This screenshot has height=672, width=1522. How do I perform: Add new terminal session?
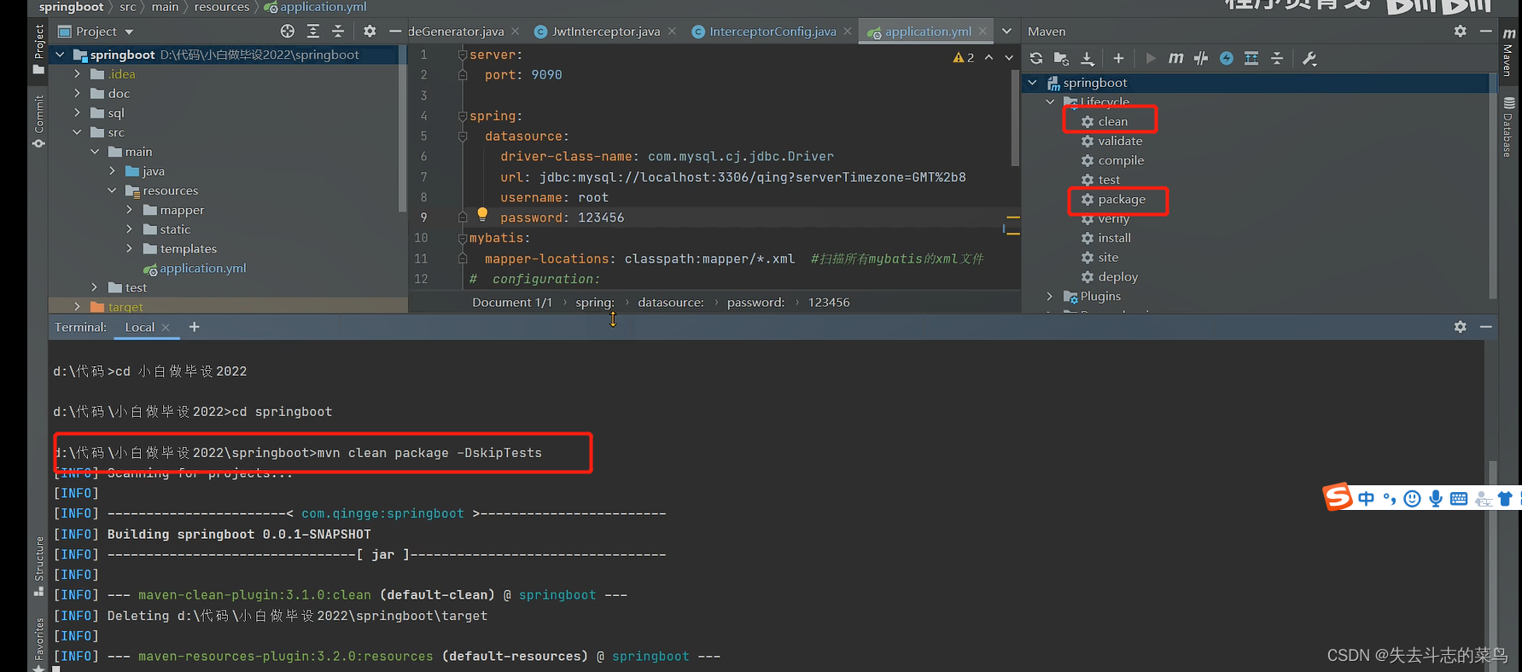click(195, 327)
